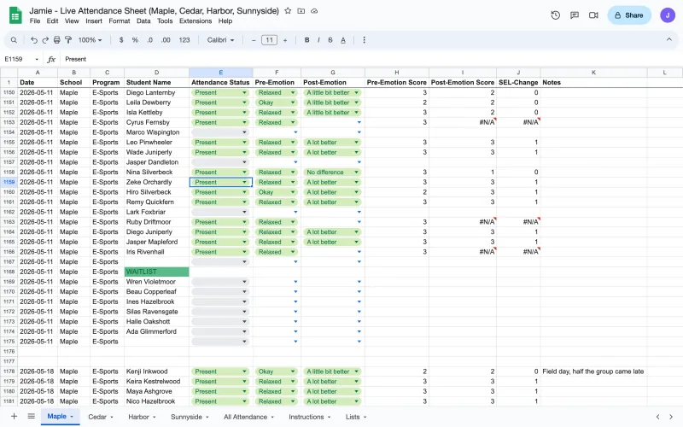Select column K header
Screen dimensions: 683x427
pyautogui.click(x=593, y=73)
